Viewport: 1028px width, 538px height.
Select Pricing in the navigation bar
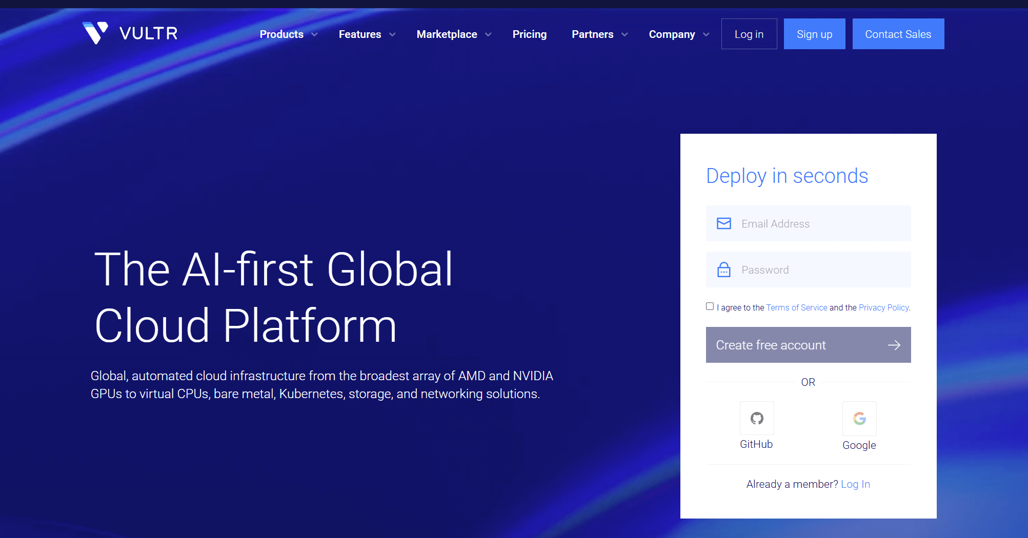530,34
